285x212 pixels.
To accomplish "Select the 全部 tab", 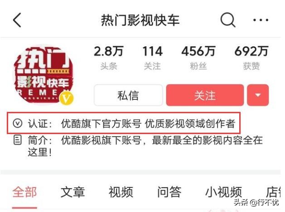I will [x=25, y=192].
